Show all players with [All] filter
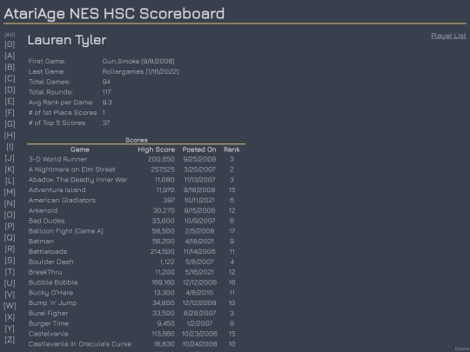The width and height of the screenshot is (470, 352). coord(10,35)
